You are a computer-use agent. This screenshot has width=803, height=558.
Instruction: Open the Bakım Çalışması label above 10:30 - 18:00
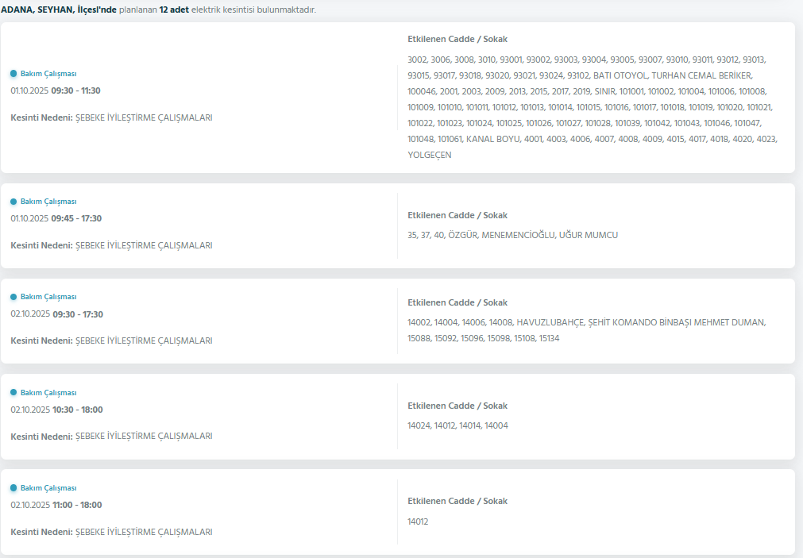click(48, 393)
